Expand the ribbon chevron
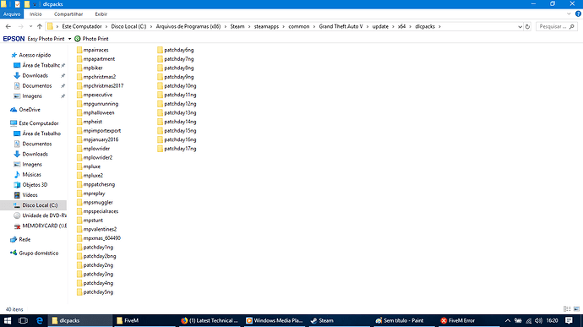The width and height of the screenshot is (583, 327). (569, 14)
